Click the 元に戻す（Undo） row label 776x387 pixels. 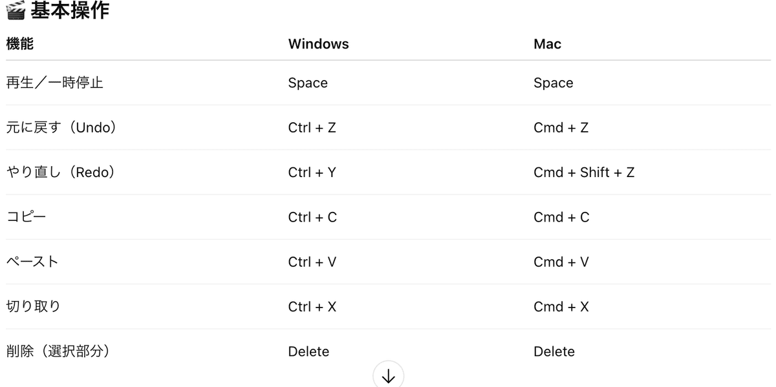coord(61,127)
